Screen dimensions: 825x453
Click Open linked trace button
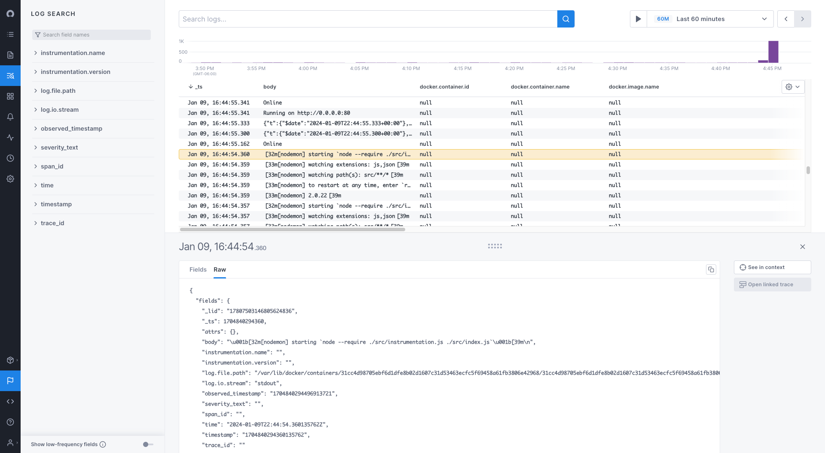click(772, 285)
